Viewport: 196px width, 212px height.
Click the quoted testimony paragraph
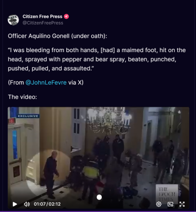[97, 59]
